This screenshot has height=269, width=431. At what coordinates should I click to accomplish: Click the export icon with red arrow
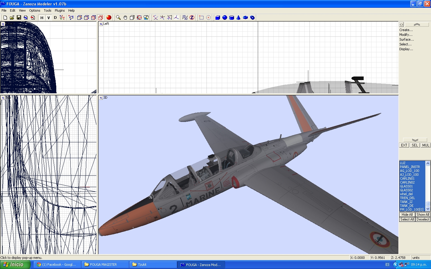coord(33,18)
